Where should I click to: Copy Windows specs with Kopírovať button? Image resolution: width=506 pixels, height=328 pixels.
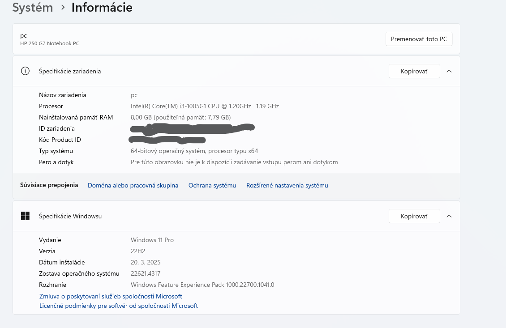click(414, 216)
